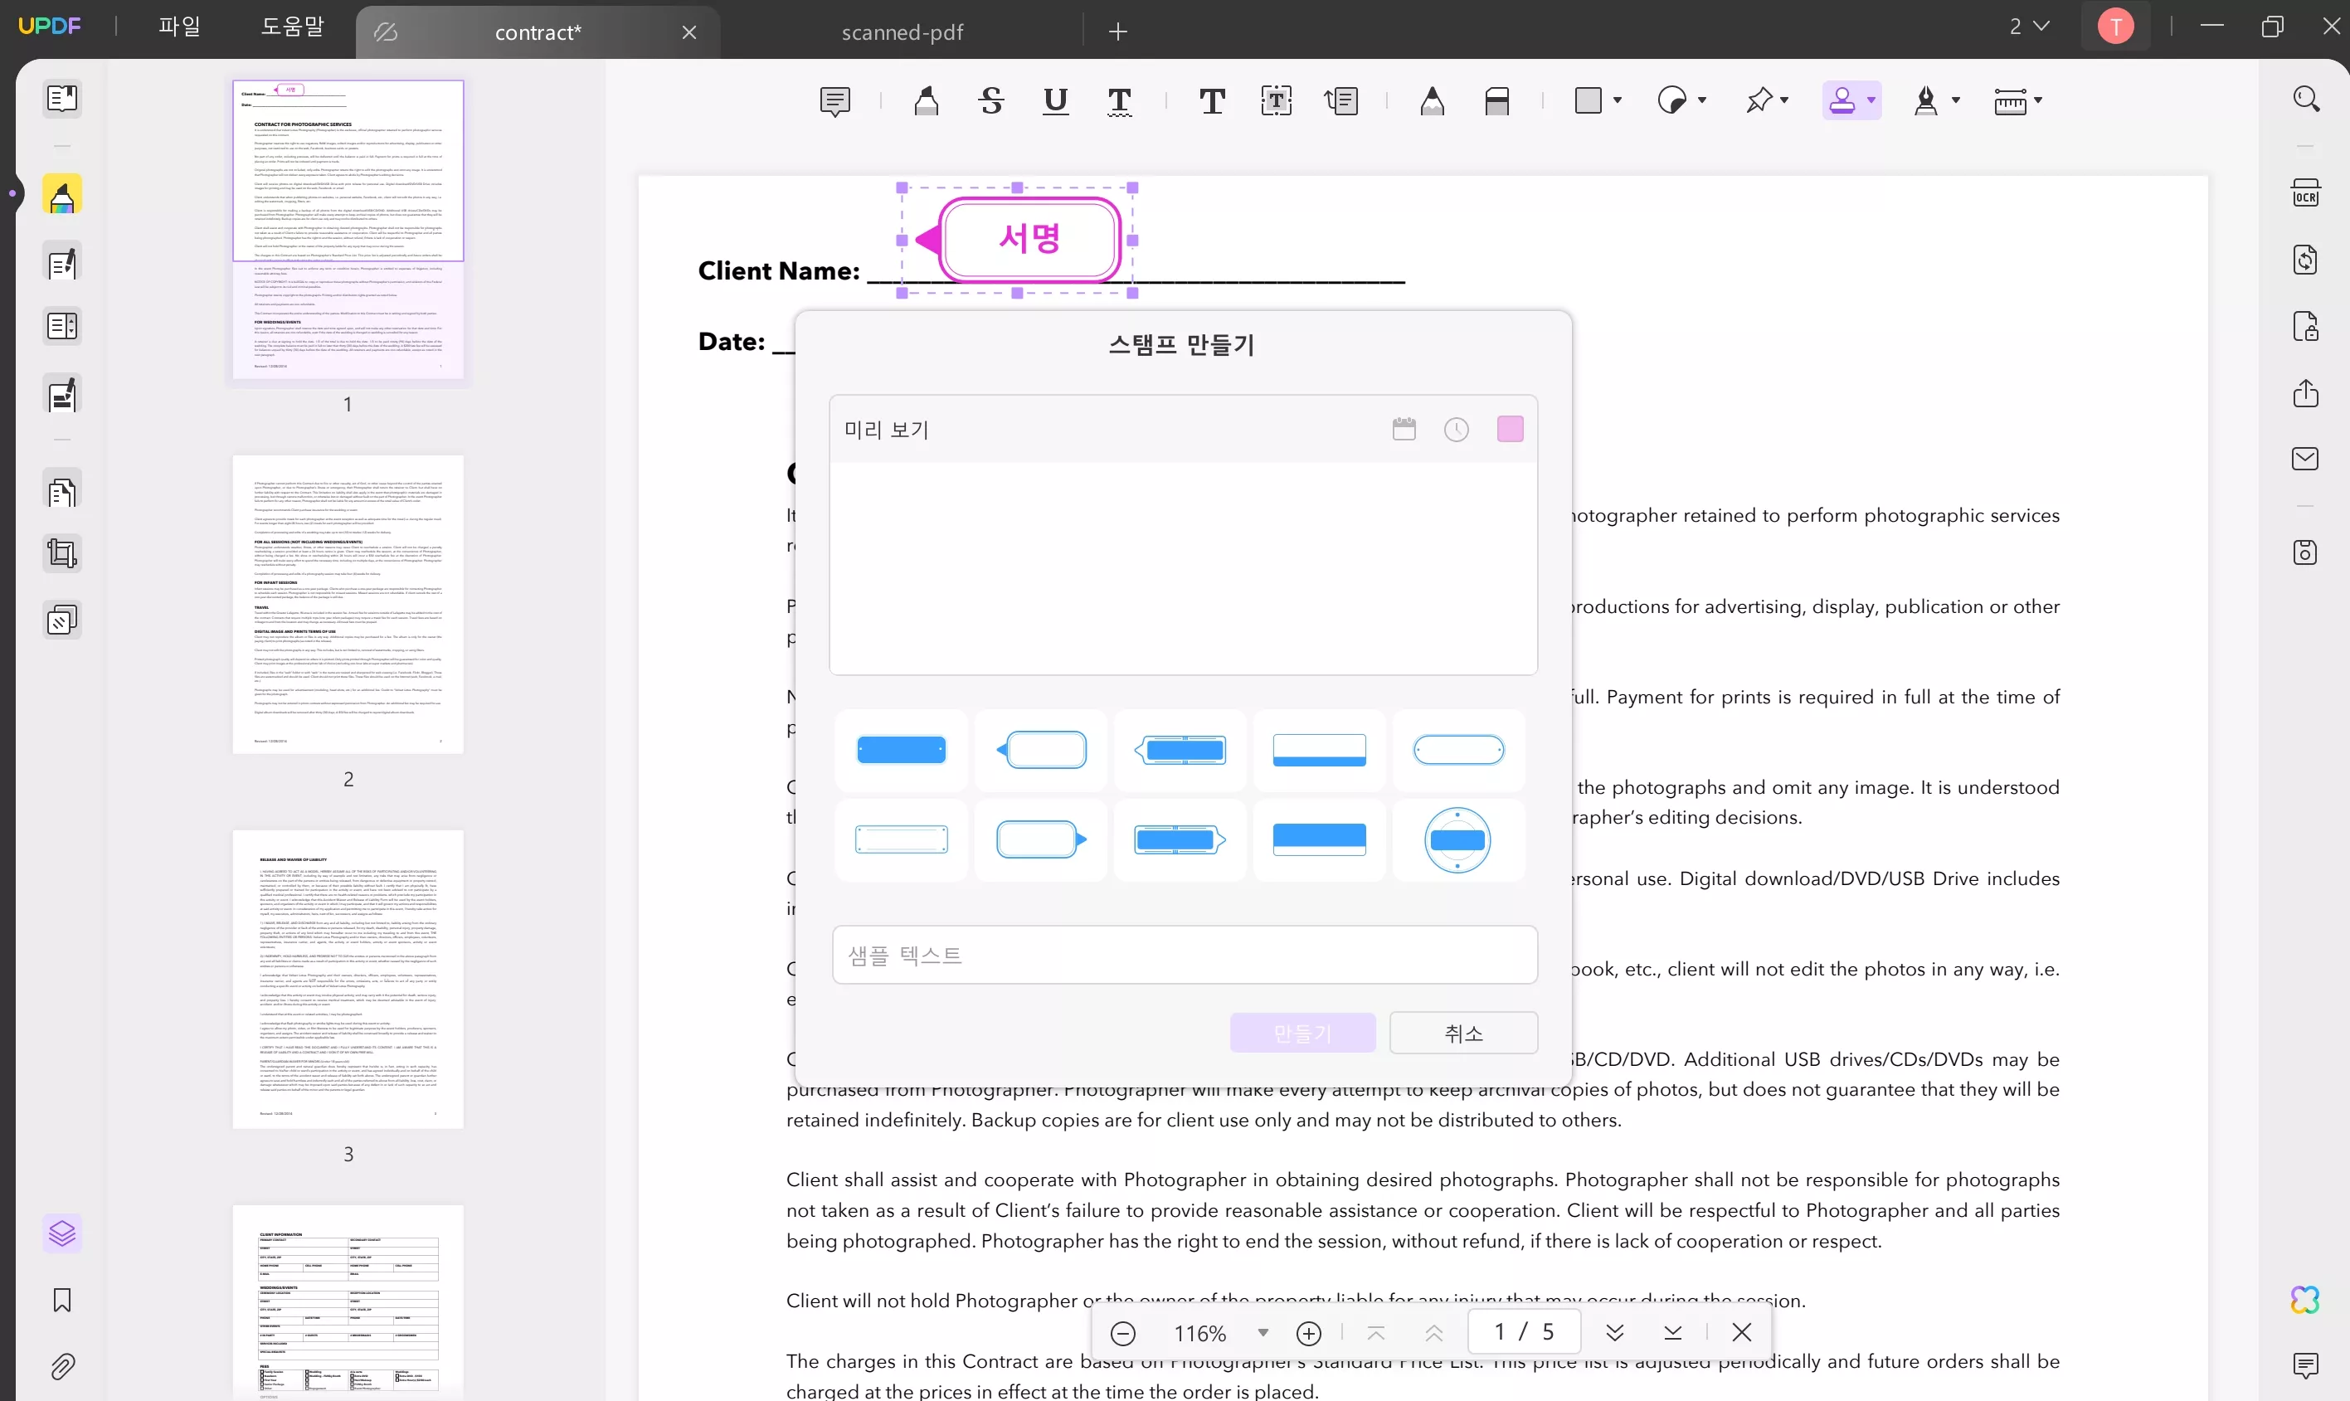2350x1401 pixels.
Task: Run OCR text recognition tool
Action: click(2306, 192)
